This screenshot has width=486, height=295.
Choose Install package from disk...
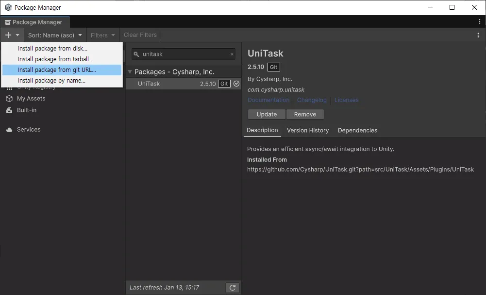tap(62, 49)
